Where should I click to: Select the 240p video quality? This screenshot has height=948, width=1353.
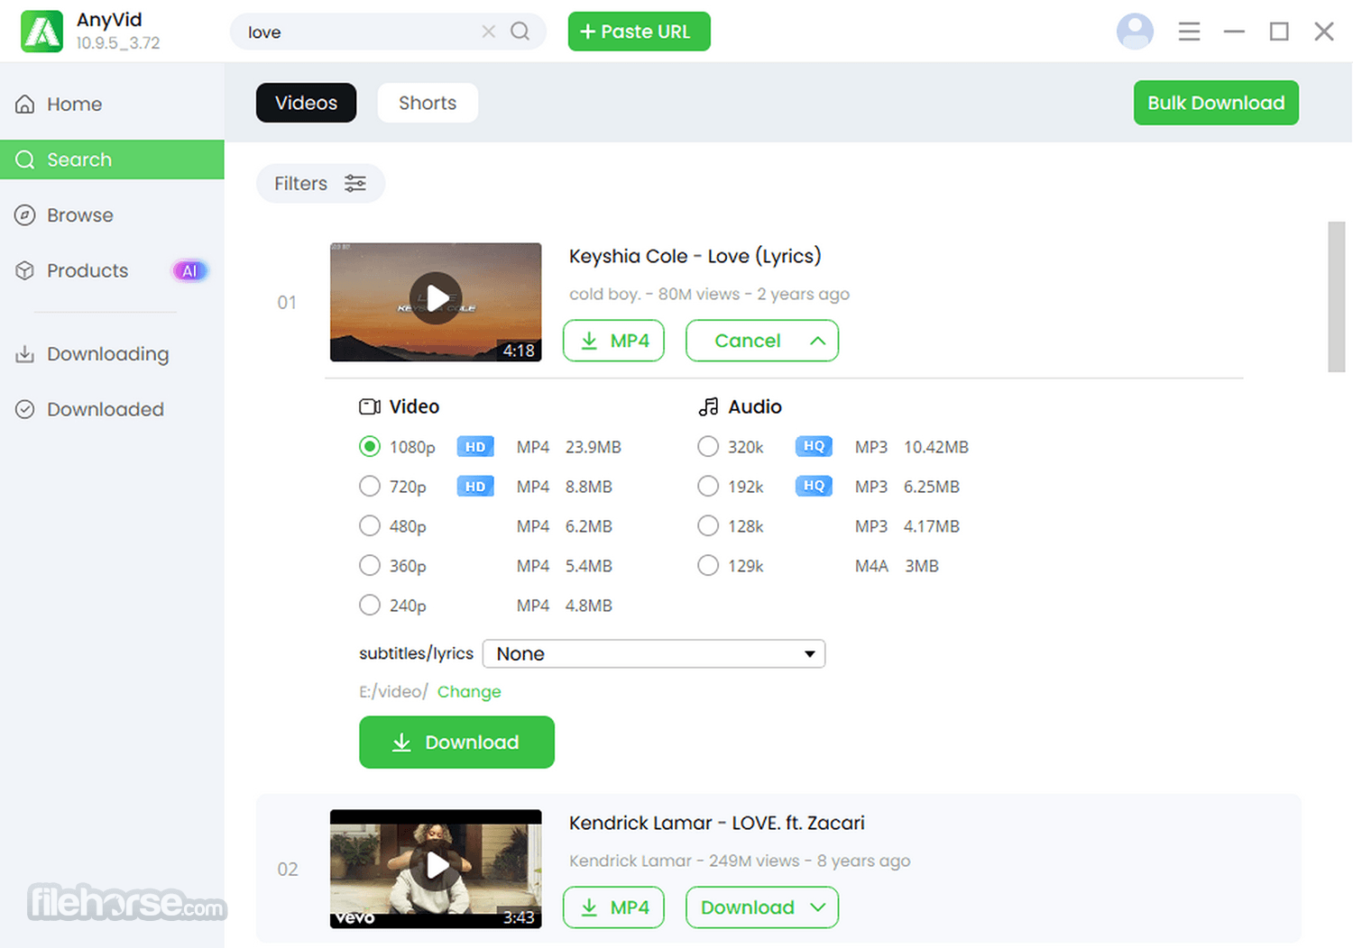[370, 606]
